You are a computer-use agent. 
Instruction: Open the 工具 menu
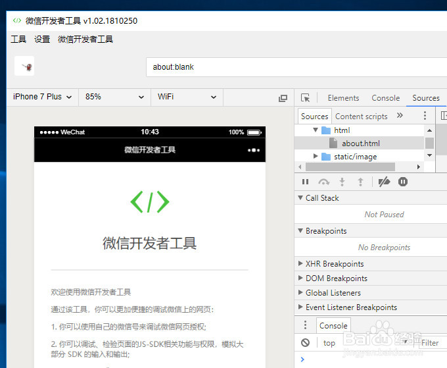(x=18, y=39)
